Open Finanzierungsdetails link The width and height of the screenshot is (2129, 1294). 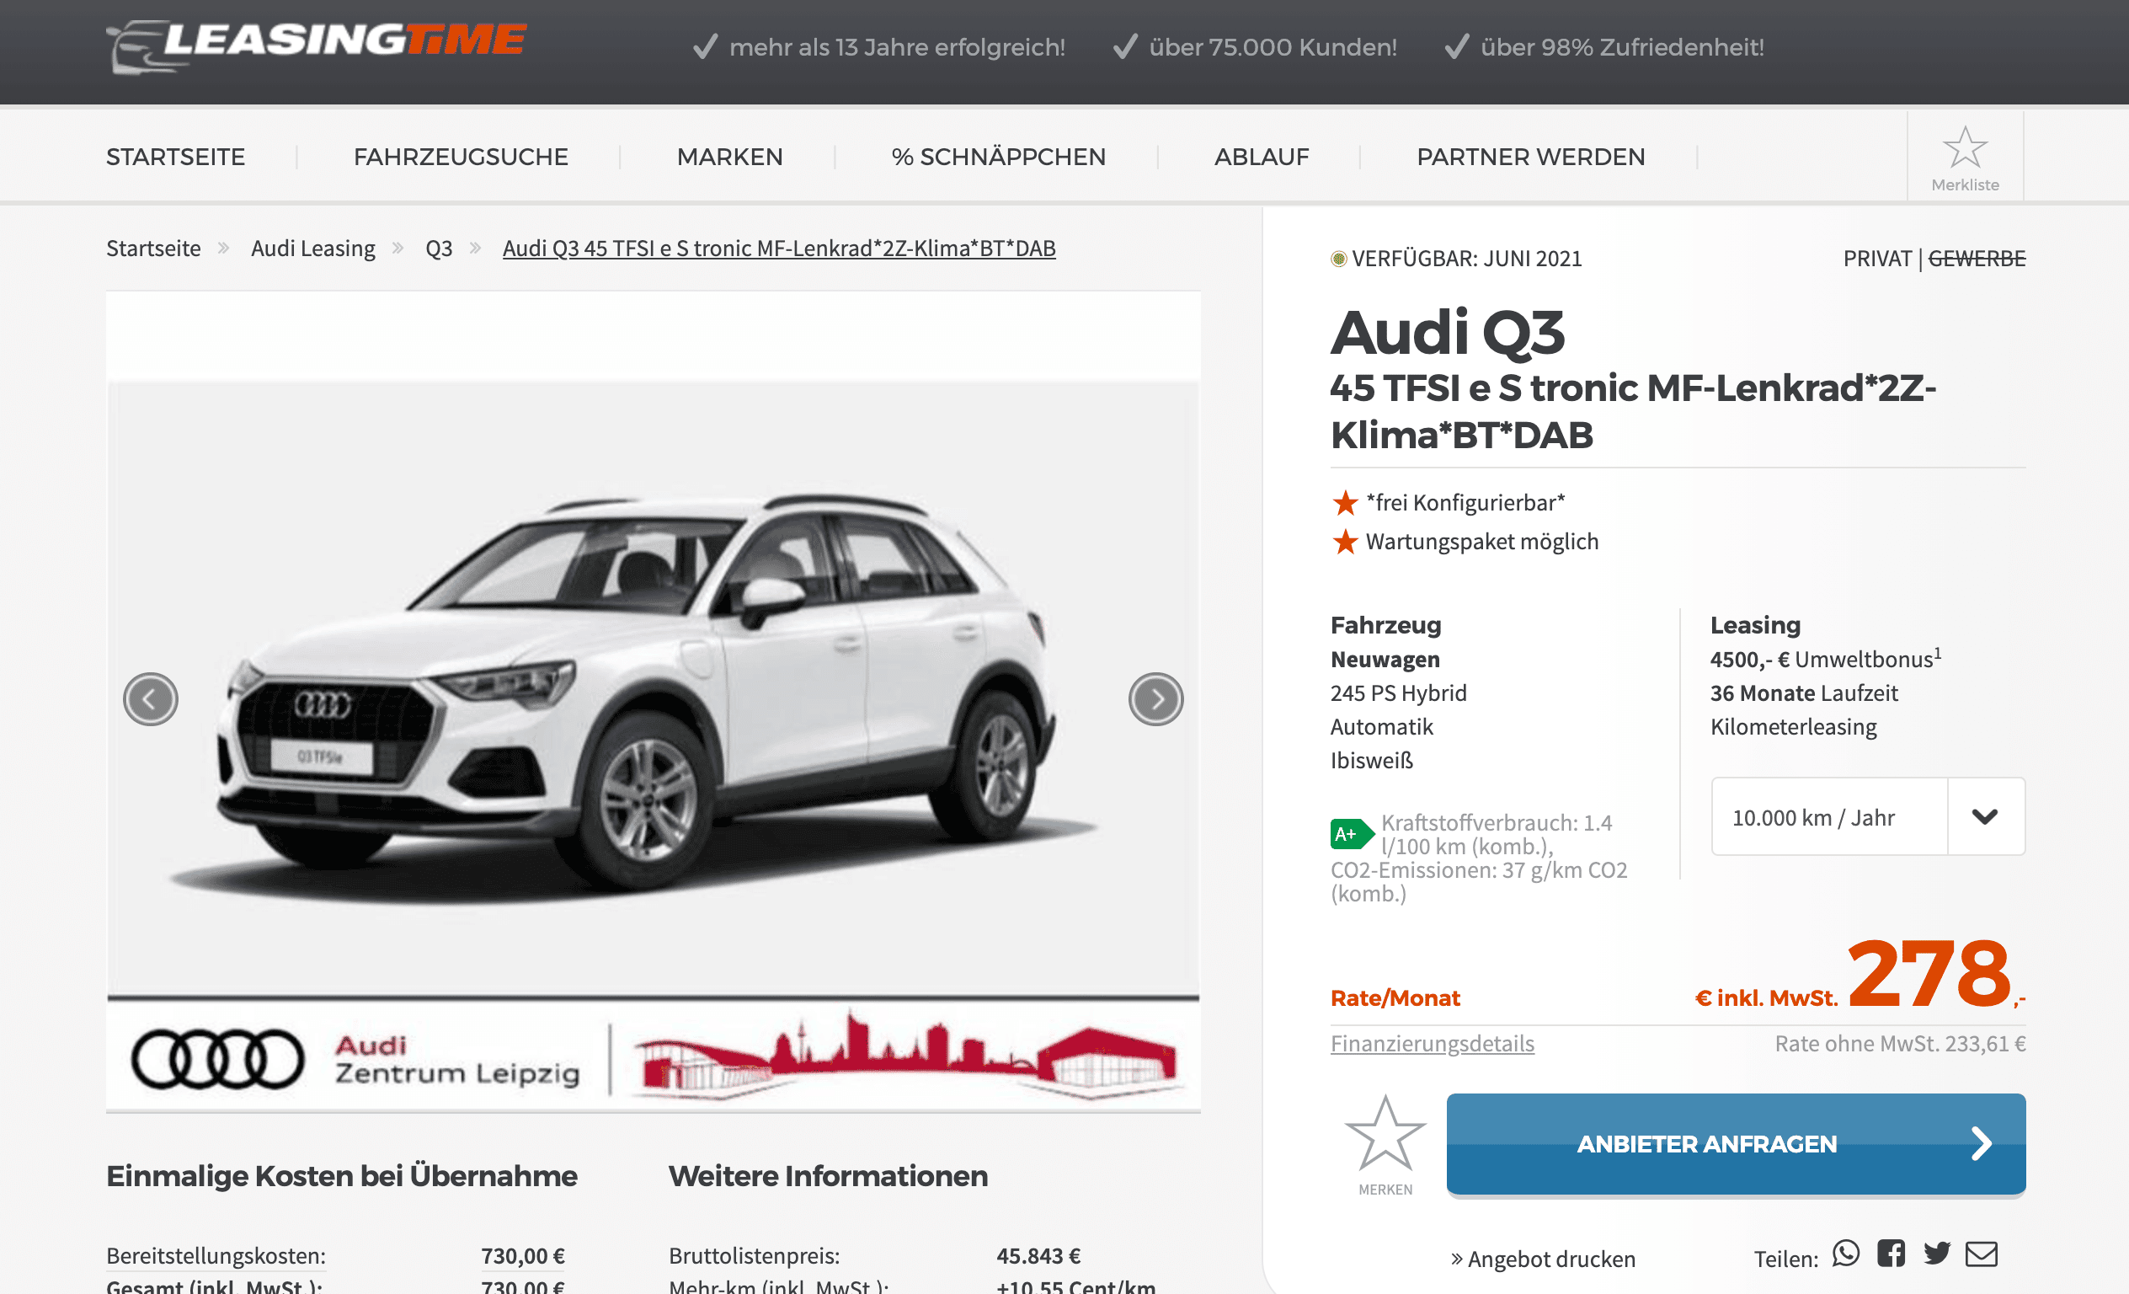(x=1432, y=1043)
